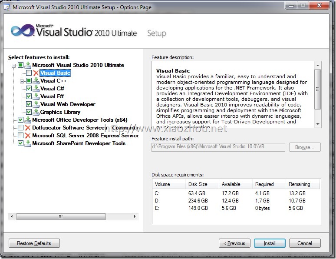Click the Available column header
336x259 pixels.
236,184
